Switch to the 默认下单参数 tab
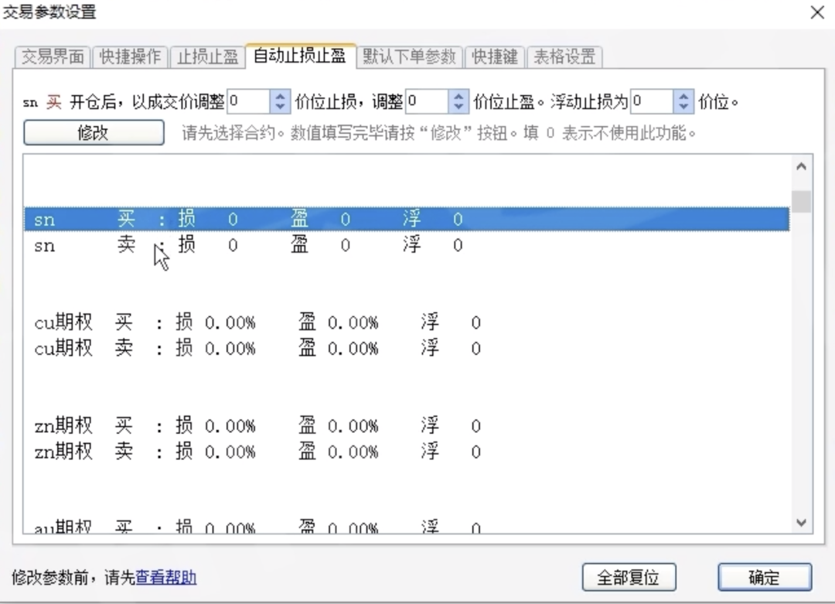 pyautogui.click(x=409, y=56)
